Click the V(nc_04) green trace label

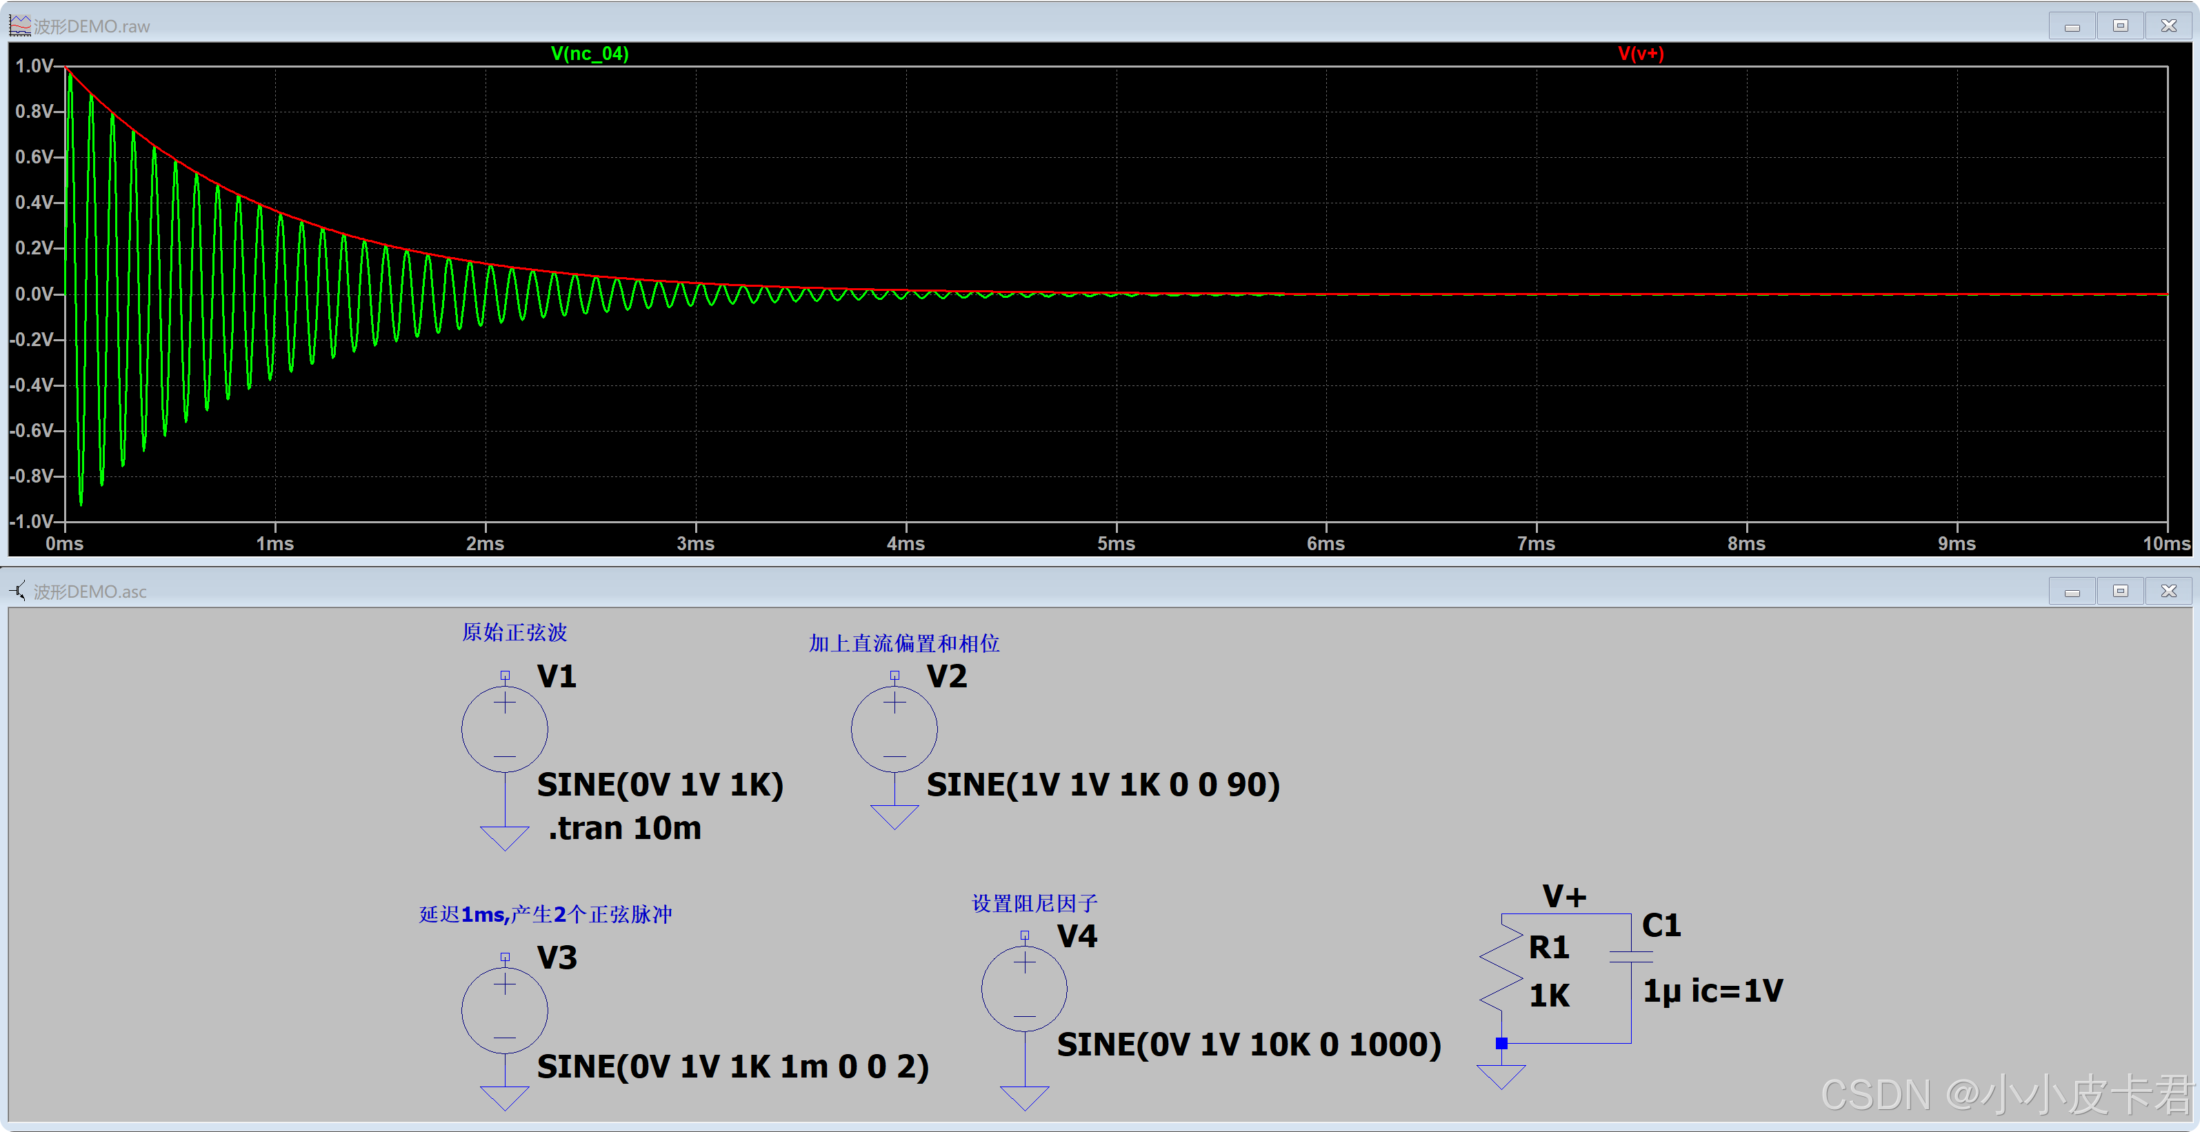[x=589, y=54]
